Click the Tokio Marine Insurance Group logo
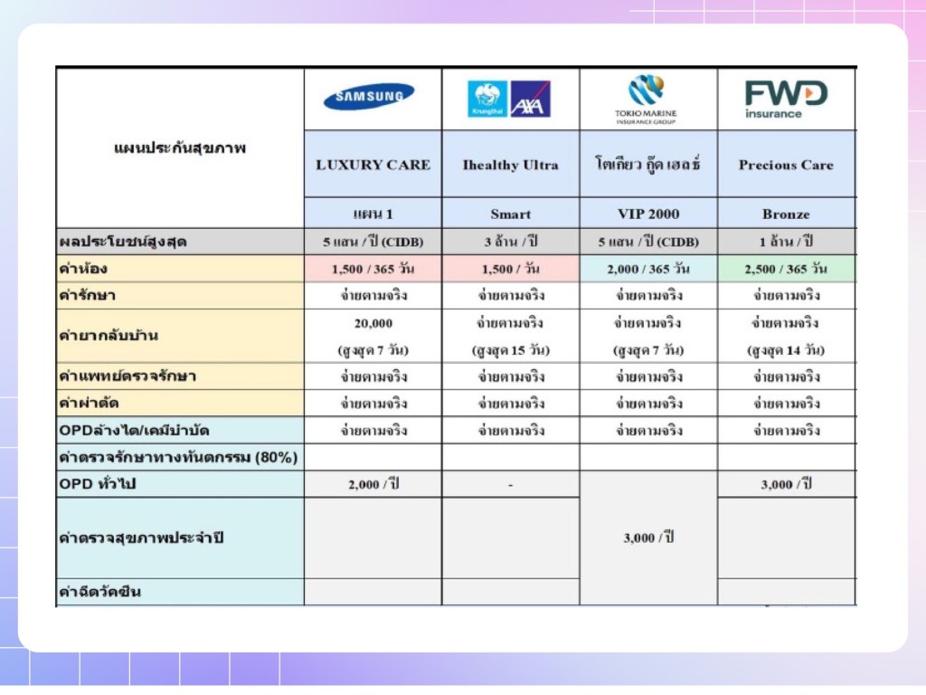Image resolution: width=926 pixels, height=695 pixels. [648, 100]
